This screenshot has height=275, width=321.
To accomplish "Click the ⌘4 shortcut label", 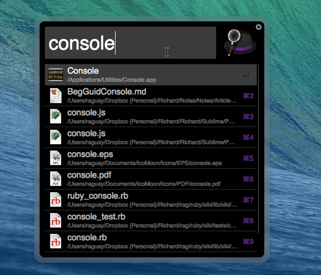I will [x=248, y=138].
